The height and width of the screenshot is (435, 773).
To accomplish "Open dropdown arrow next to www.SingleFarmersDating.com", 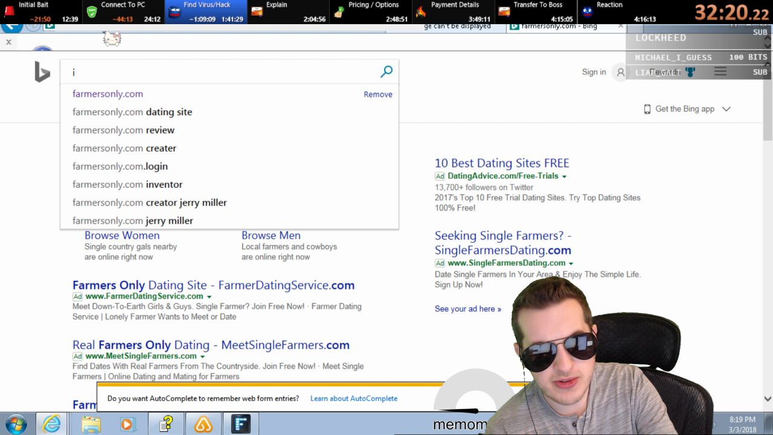I will tap(571, 263).
